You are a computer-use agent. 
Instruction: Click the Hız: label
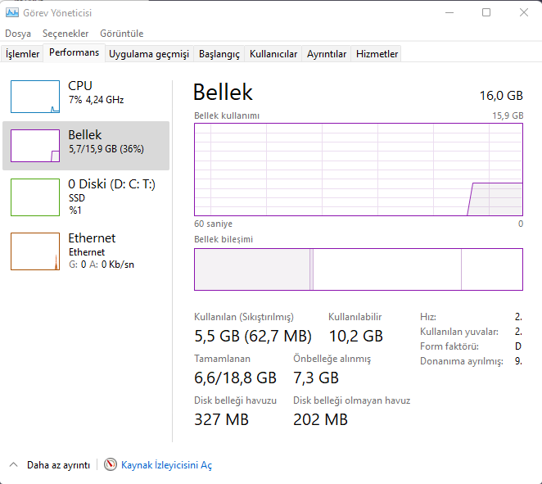(x=428, y=317)
